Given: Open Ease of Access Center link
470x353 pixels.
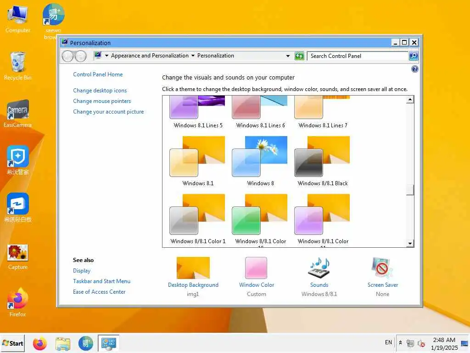Looking at the screenshot, I should pyautogui.click(x=99, y=292).
